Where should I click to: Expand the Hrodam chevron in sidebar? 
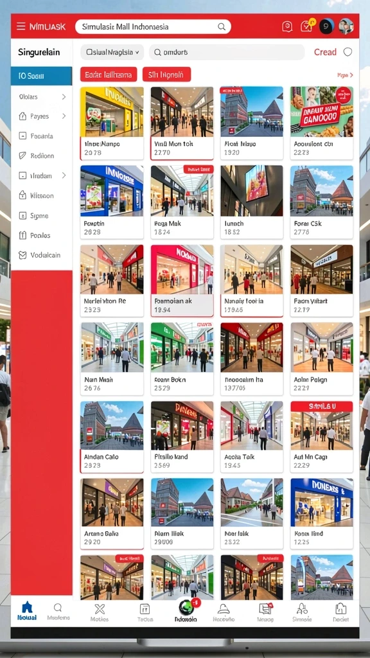(64, 175)
